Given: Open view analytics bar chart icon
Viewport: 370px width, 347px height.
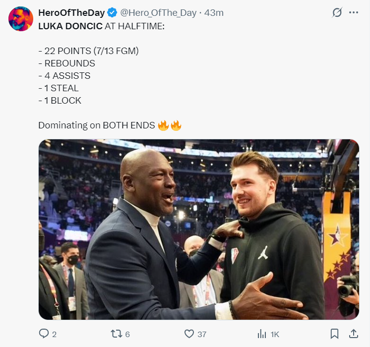Looking at the screenshot, I should [x=262, y=334].
